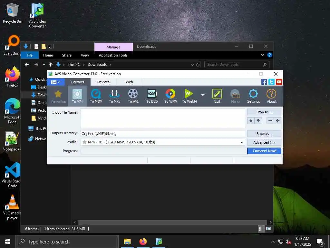Switch to large icons view in Explorer
This screenshot has height=248, width=330.
(268, 229)
